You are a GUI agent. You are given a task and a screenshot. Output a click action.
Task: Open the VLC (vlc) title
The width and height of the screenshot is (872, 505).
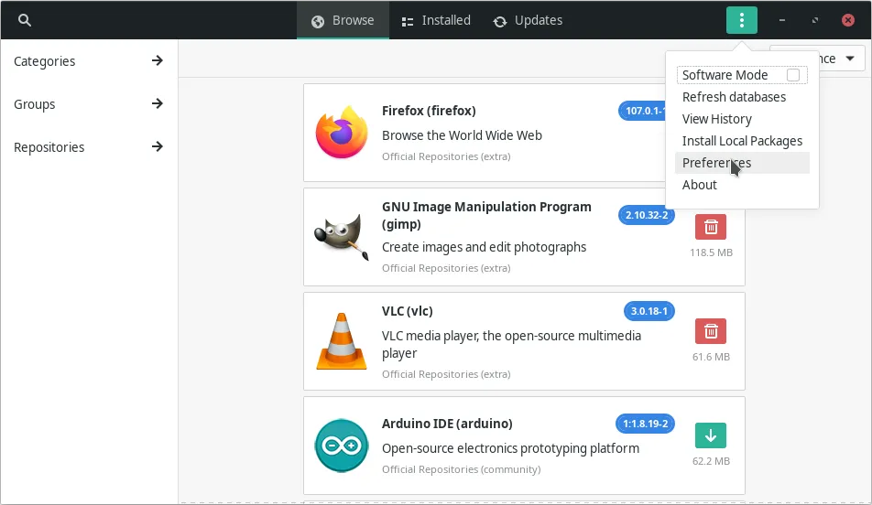pos(407,311)
